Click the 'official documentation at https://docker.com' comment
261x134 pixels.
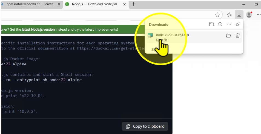pos(73,48)
